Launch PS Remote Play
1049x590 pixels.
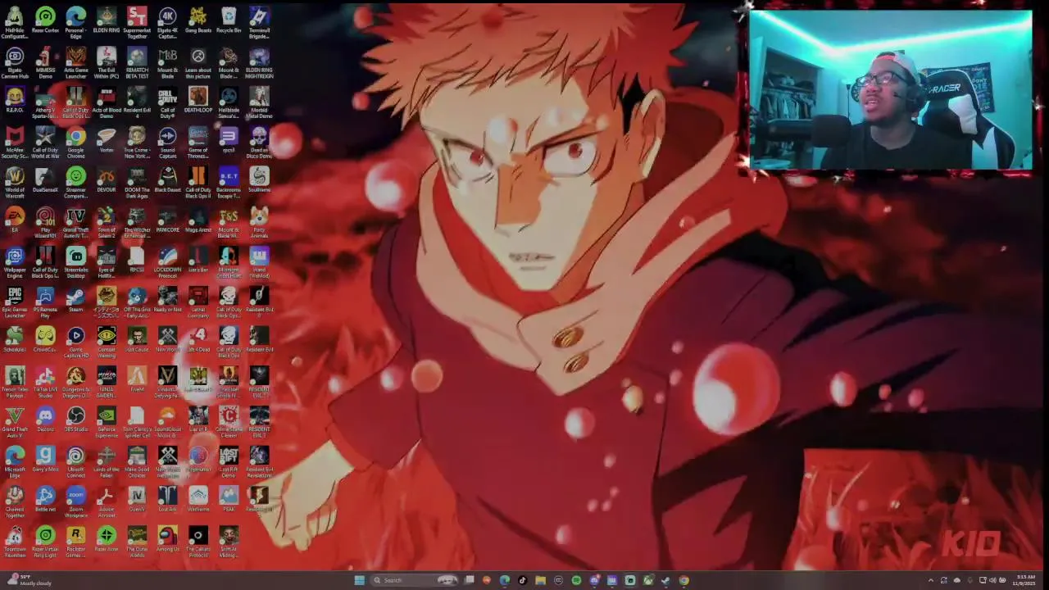tap(45, 302)
